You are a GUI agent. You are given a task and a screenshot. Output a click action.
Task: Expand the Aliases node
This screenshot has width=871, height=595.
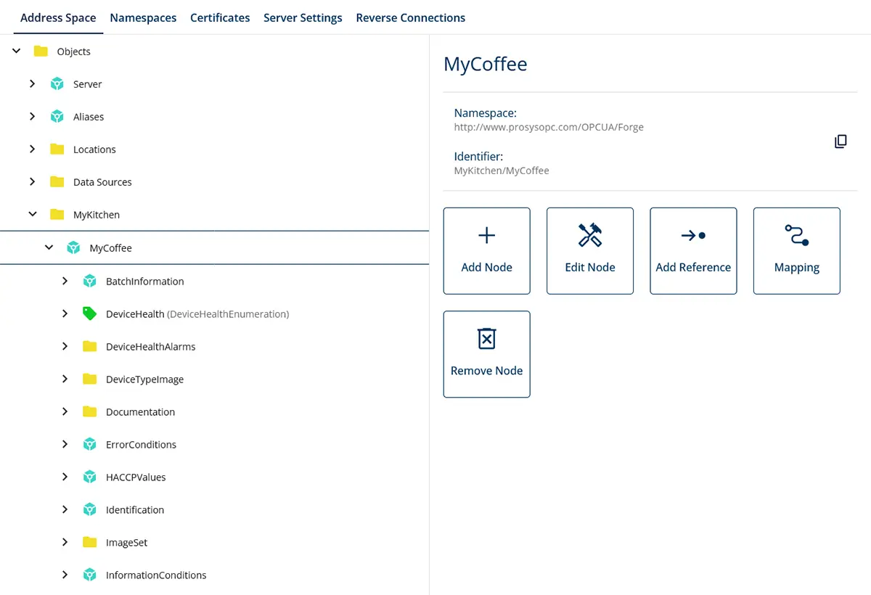coord(32,117)
